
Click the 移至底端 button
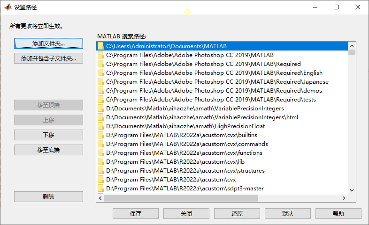click(x=48, y=150)
